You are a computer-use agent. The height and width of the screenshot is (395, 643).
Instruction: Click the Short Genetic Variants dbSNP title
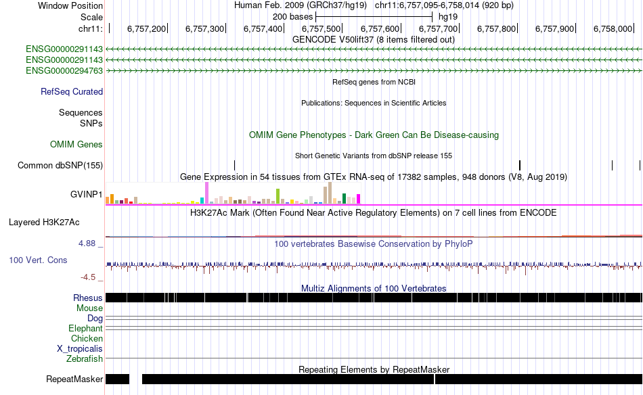374,156
